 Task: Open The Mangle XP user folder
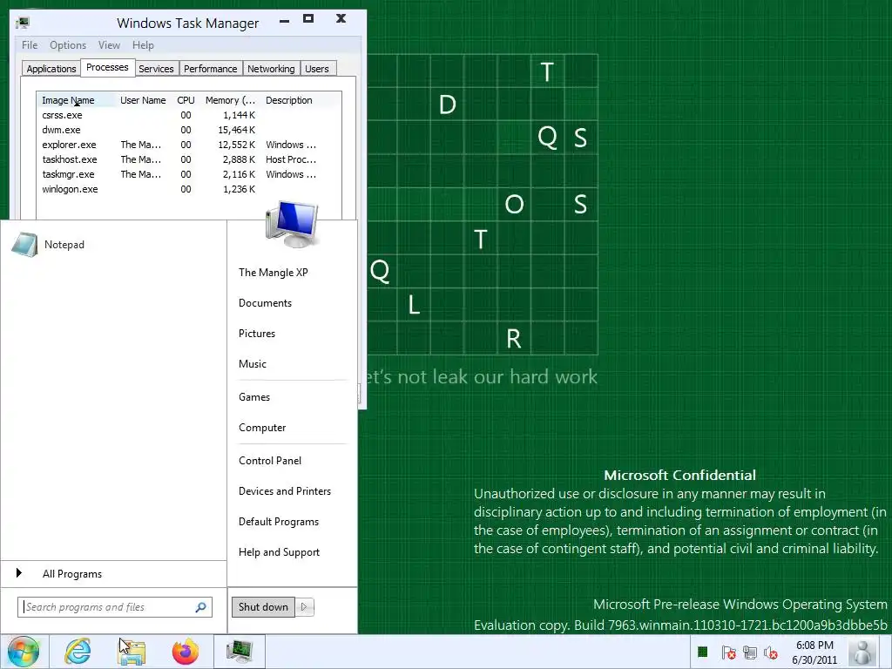(273, 273)
